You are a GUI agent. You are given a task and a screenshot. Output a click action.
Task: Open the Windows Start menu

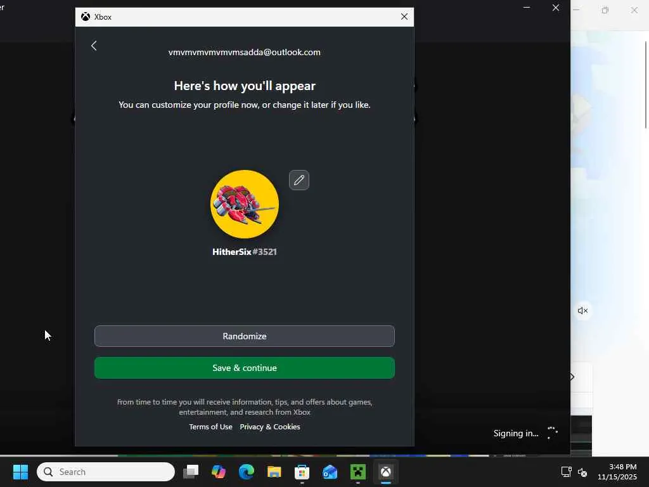[x=20, y=472]
